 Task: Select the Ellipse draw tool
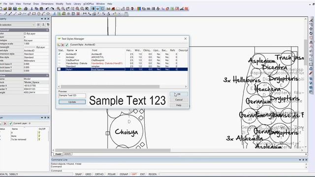[48, 14]
